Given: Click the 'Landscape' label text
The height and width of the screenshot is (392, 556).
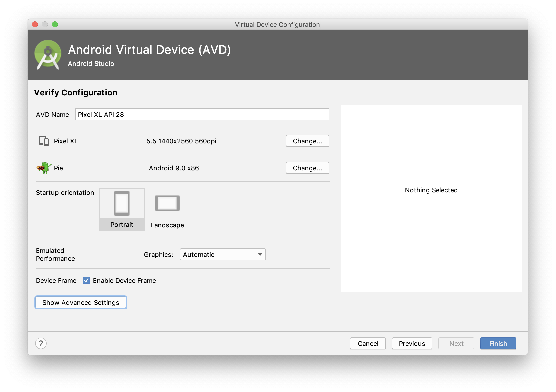Looking at the screenshot, I should (x=167, y=225).
